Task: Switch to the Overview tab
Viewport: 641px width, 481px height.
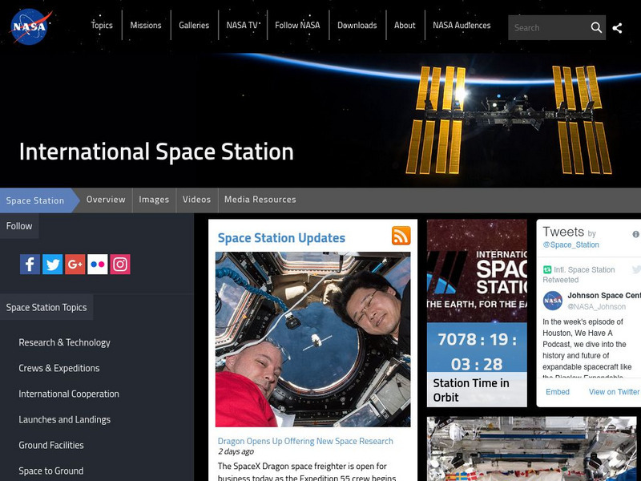Action: [106, 200]
